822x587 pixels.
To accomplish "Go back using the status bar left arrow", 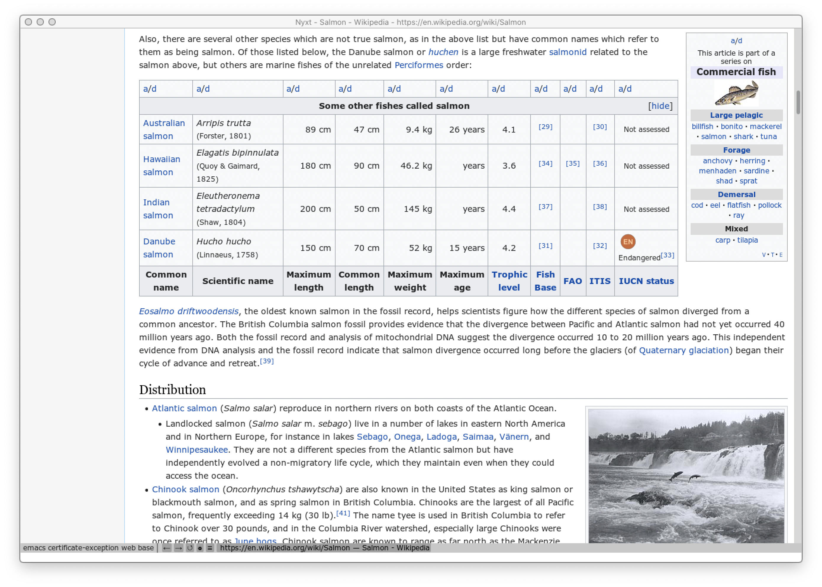I will point(166,548).
